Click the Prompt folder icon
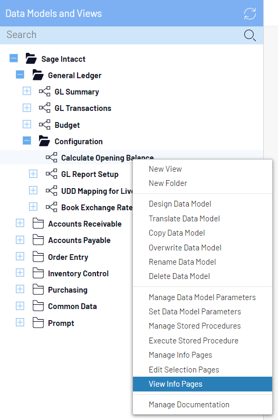The height and width of the screenshot is (420, 278). pos(38,323)
